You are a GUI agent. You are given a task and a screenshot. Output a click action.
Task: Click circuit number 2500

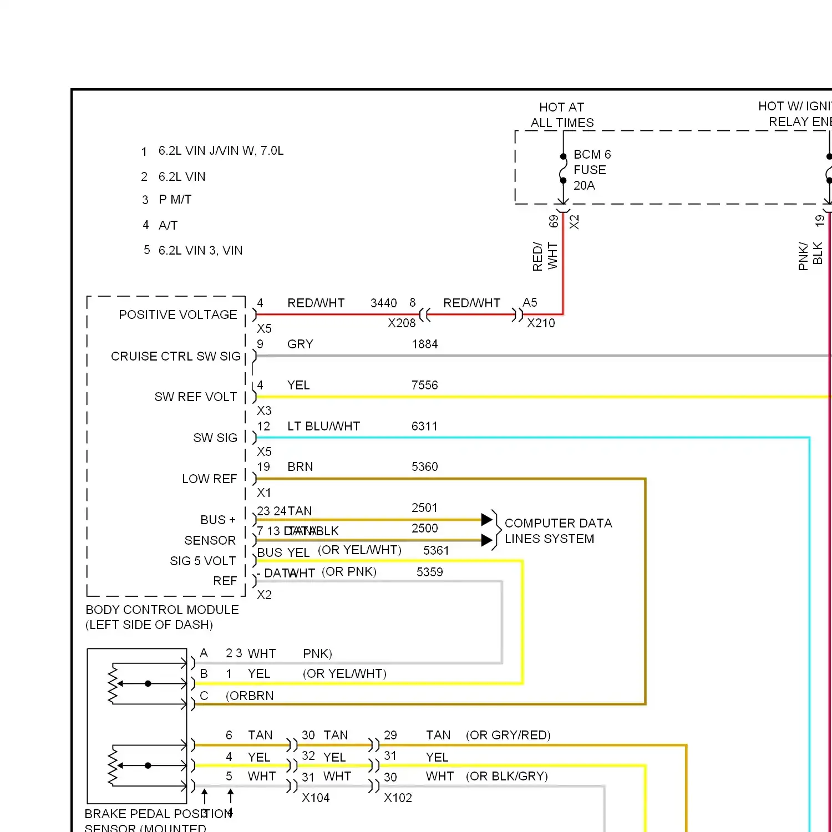(x=425, y=528)
